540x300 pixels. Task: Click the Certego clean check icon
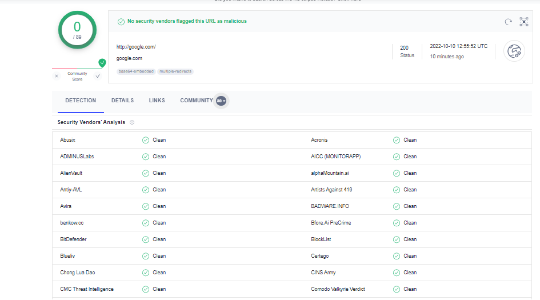397,256
